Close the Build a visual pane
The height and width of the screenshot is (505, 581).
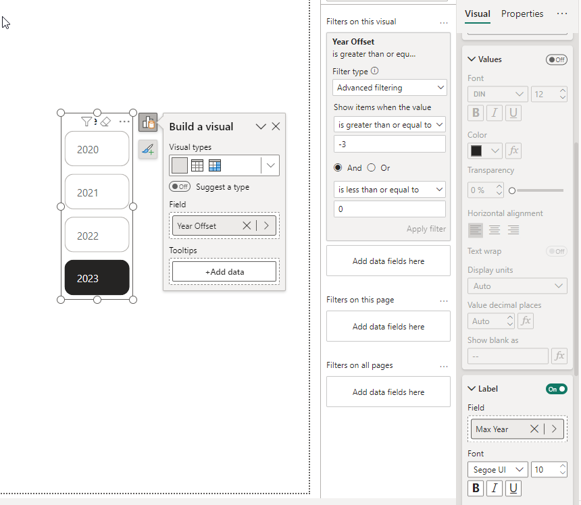tap(276, 127)
